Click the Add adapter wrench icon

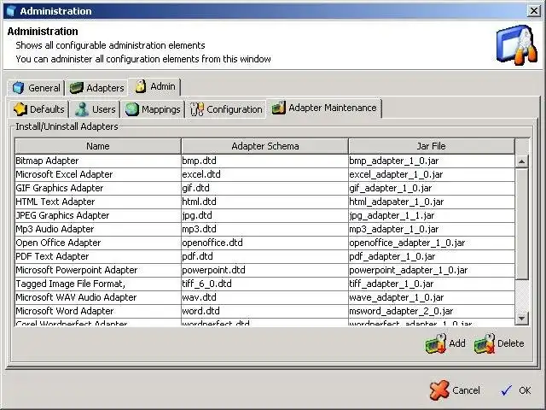436,343
